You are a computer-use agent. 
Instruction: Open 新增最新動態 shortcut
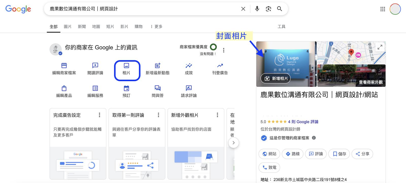point(158,69)
